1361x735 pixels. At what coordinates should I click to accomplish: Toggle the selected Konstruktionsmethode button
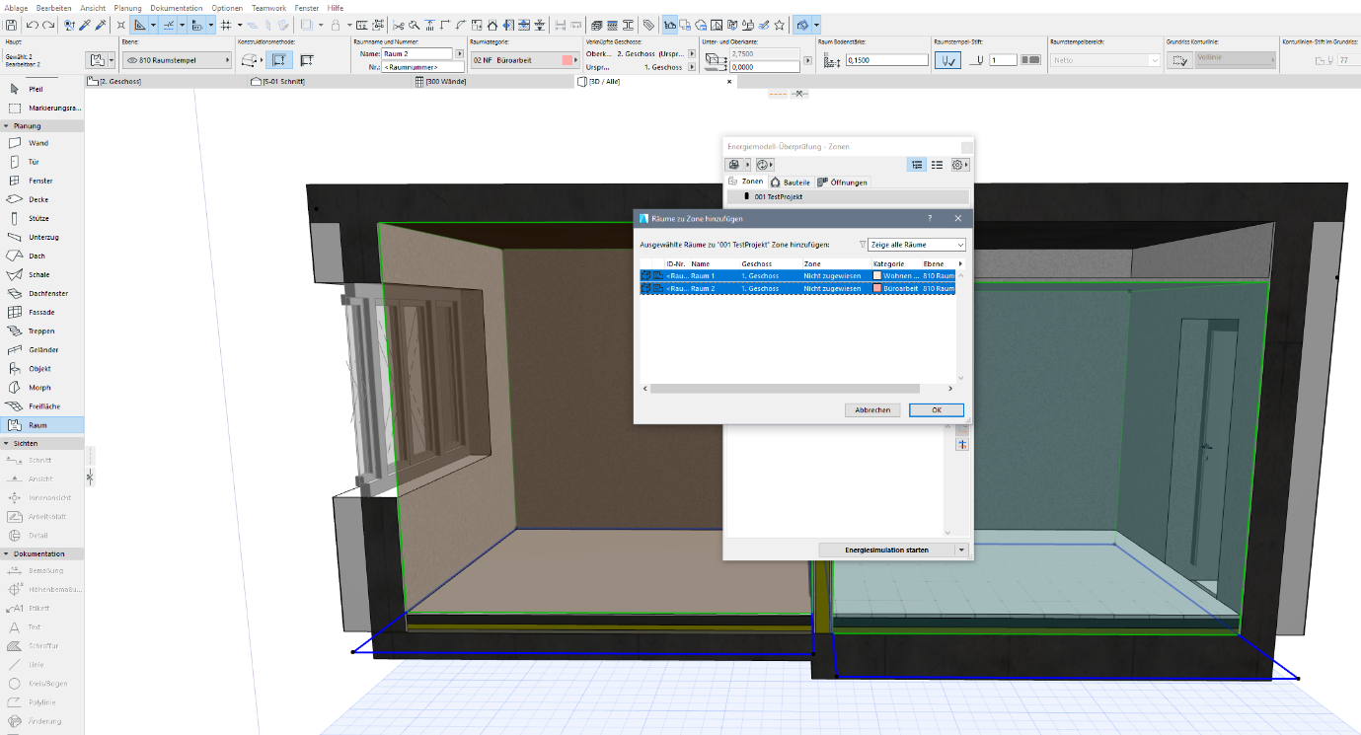[x=279, y=60]
